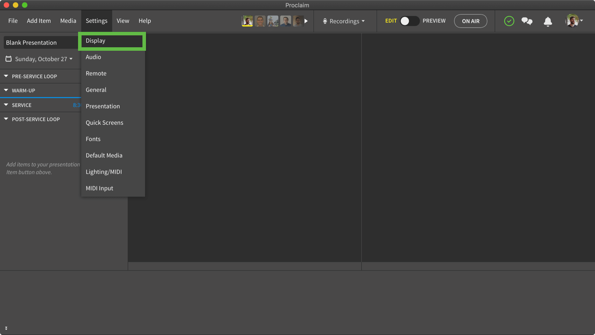Collapse the Warm-Up section
This screenshot has height=335, width=595.
tap(6, 90)
